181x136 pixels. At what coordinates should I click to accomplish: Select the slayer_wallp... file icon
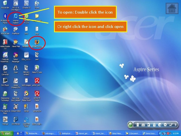point(37,121)
